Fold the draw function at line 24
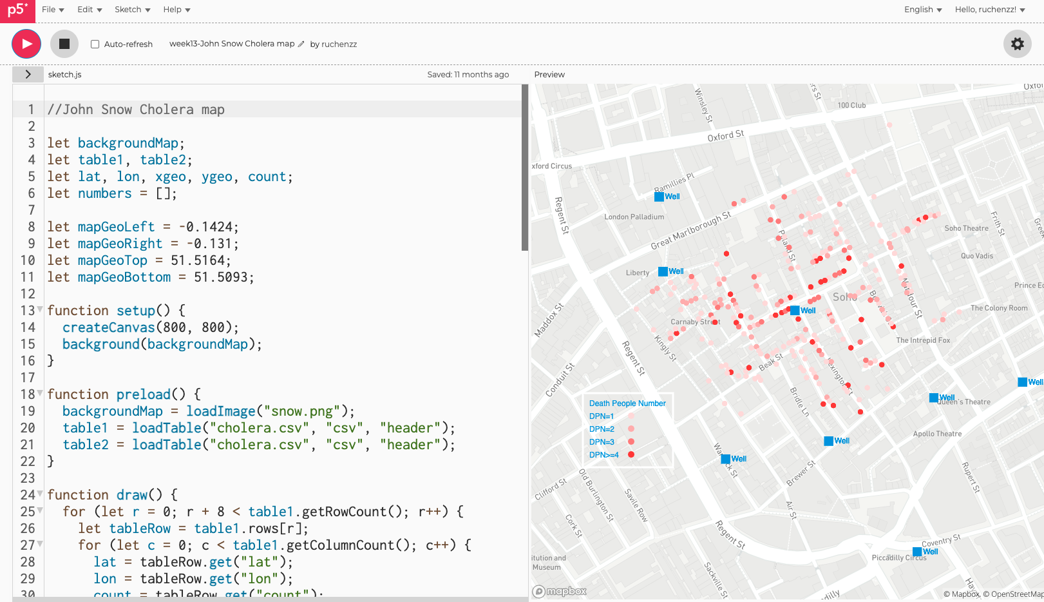1044x602 pixels. pyautogui.click(x=40, y=494)
